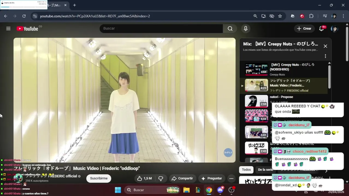Go to the YouTube home logo
Viewport: 349px width, 196px height.
[27, 29]
